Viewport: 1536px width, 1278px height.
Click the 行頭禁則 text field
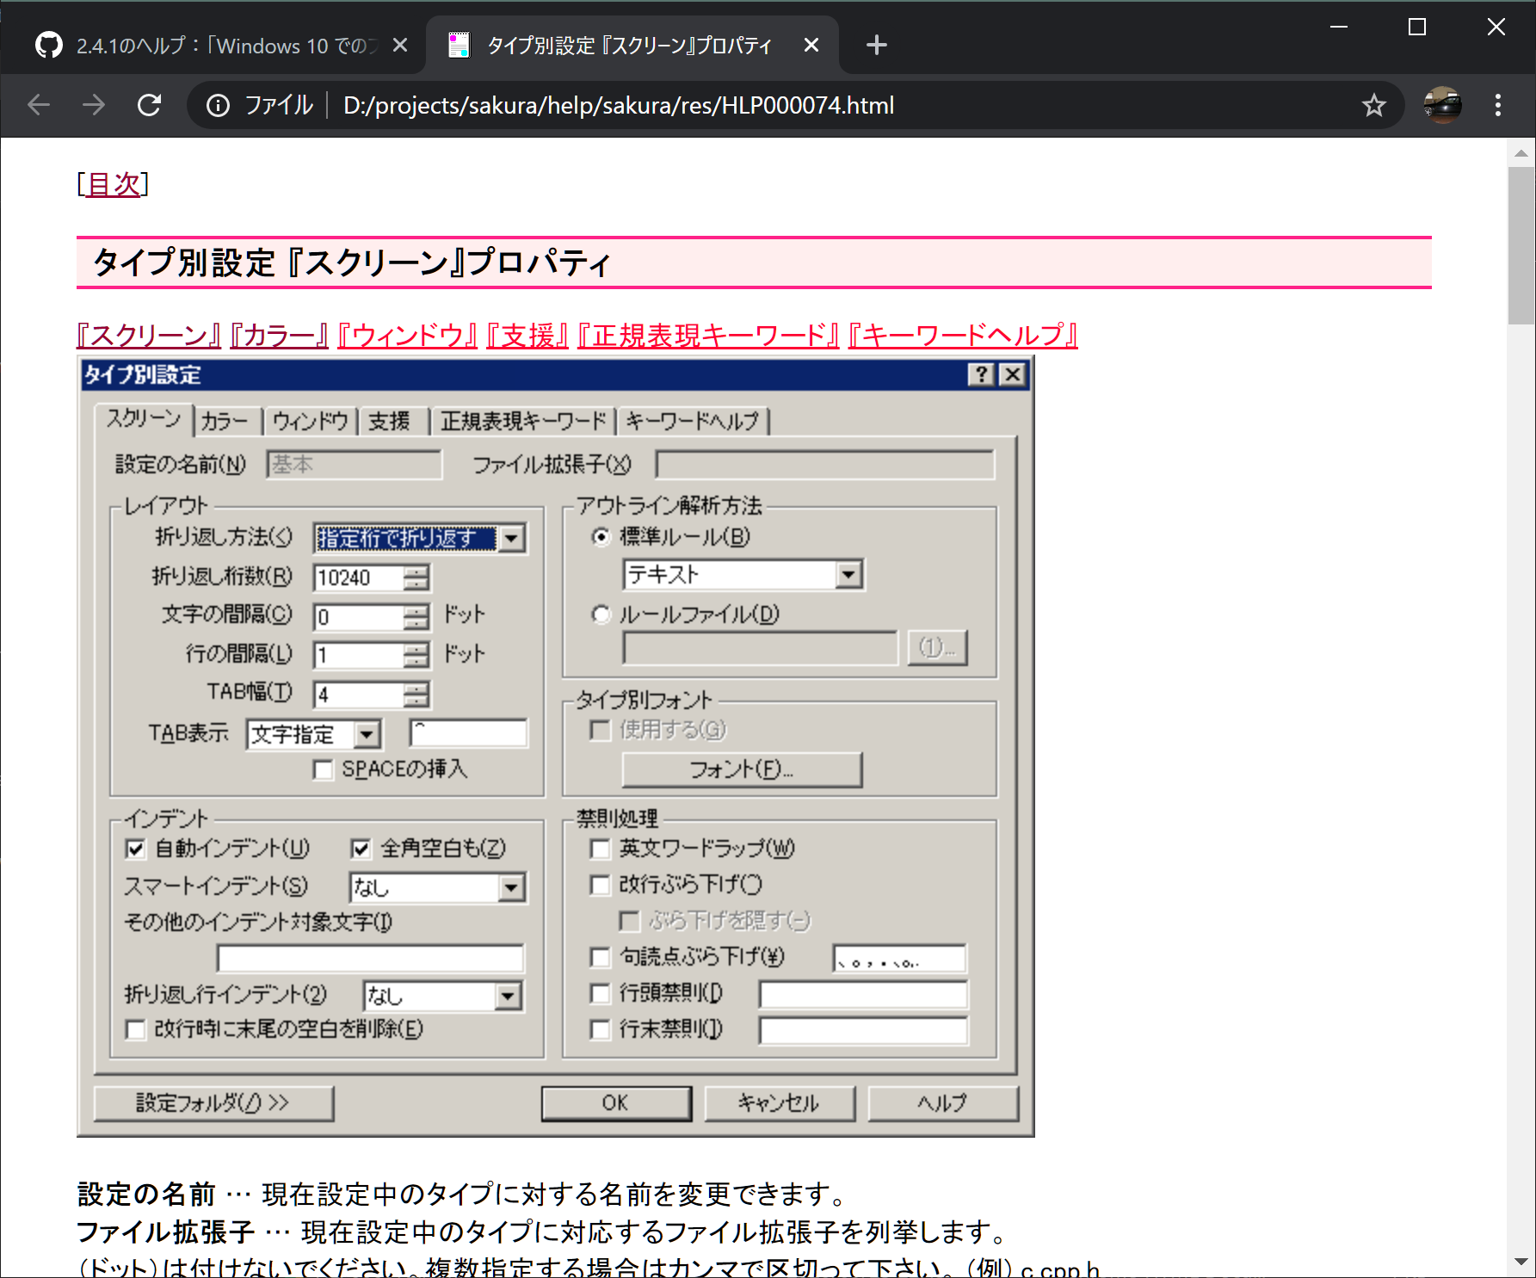tap(863, 994)
